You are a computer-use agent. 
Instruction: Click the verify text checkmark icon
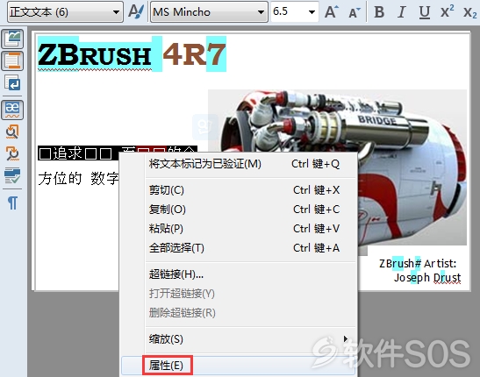tap(12, 176)
